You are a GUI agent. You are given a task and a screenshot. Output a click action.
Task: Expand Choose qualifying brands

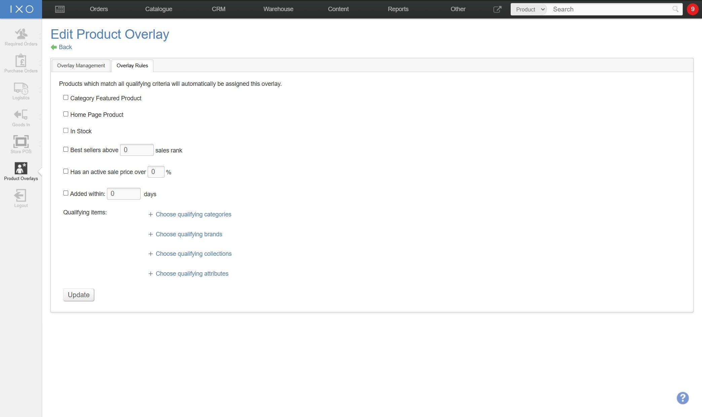(189, 234)
